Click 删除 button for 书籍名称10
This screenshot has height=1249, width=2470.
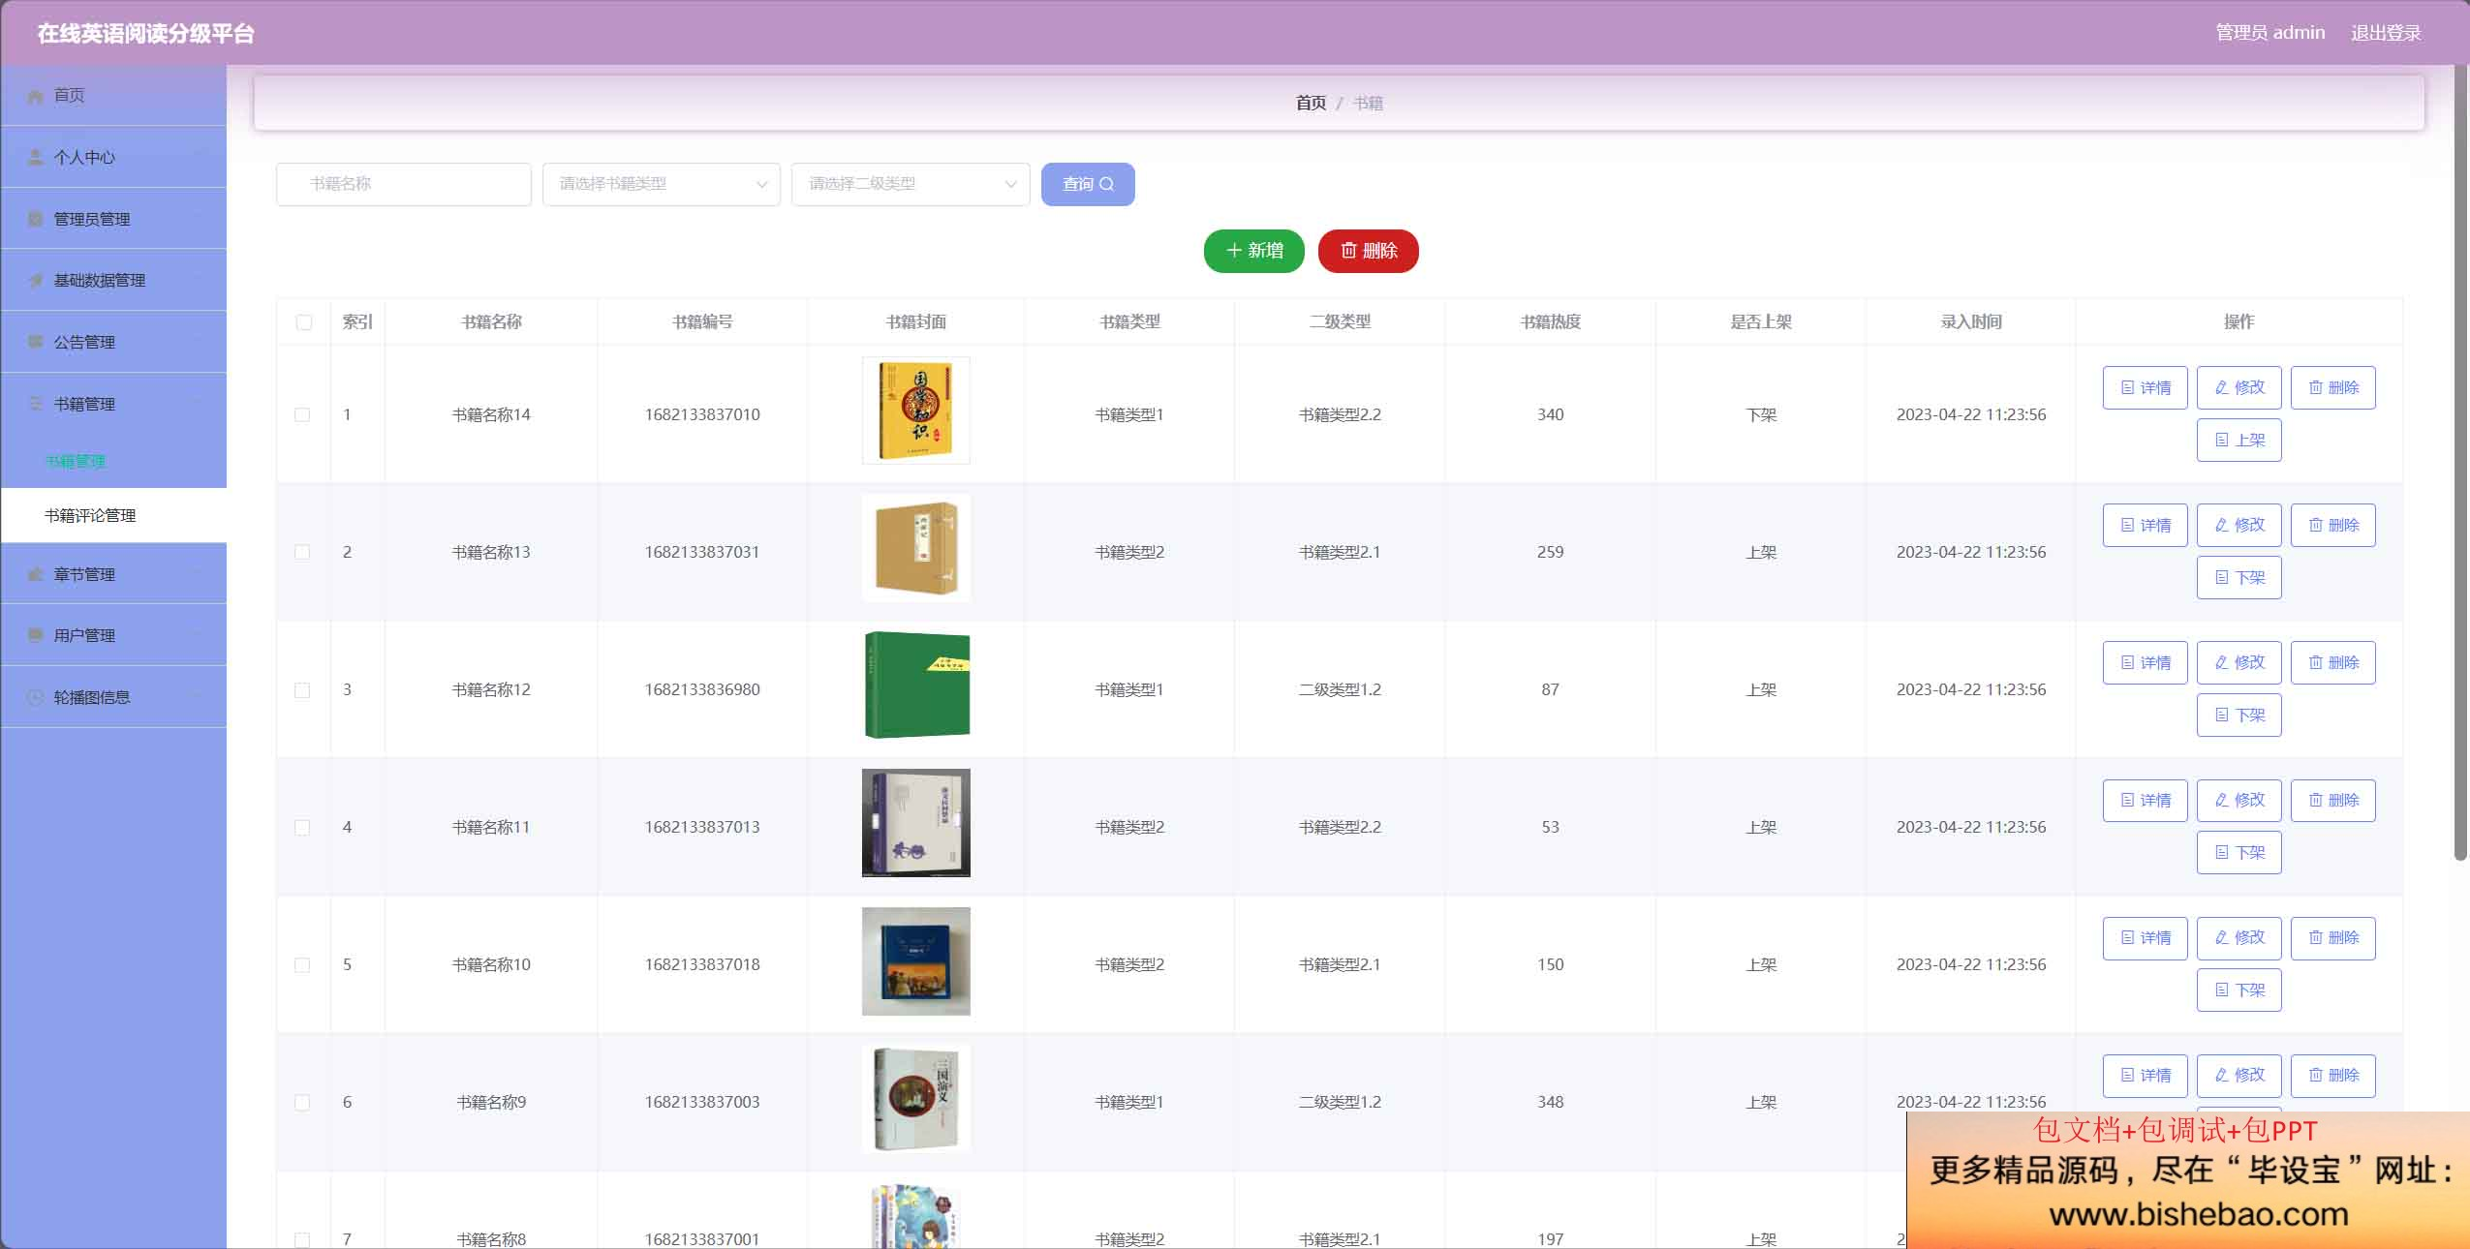[2333, 937]
